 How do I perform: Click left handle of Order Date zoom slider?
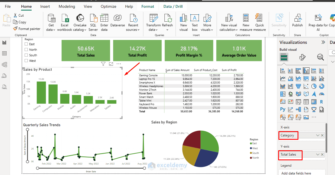pyautogui.click(x=37, y=168)
